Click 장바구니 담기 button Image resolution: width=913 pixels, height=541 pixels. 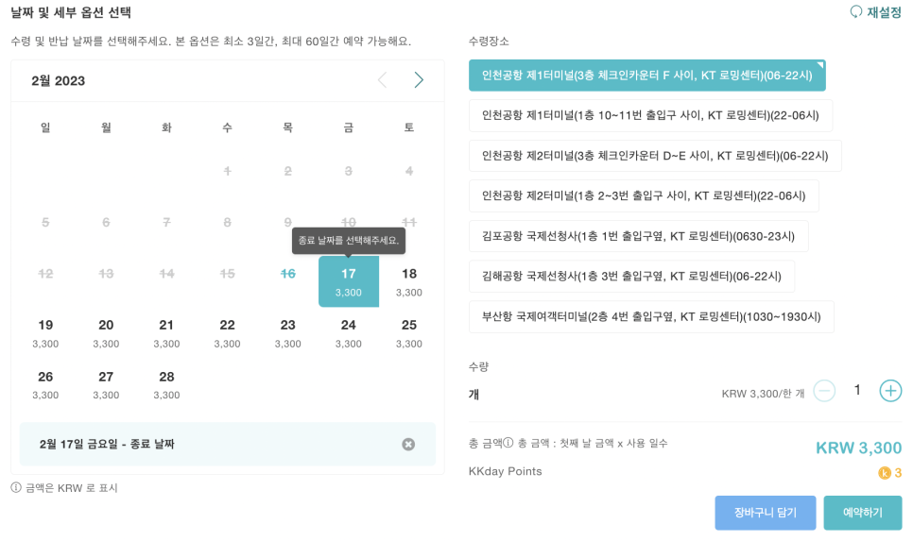[x=766, y=513]
